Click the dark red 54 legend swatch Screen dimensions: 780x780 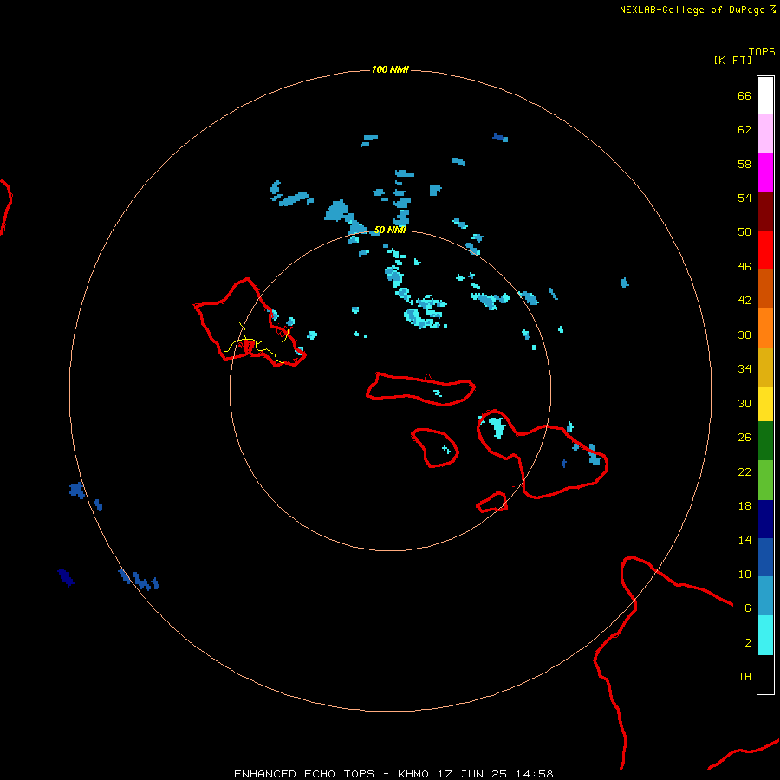point(765,211)
